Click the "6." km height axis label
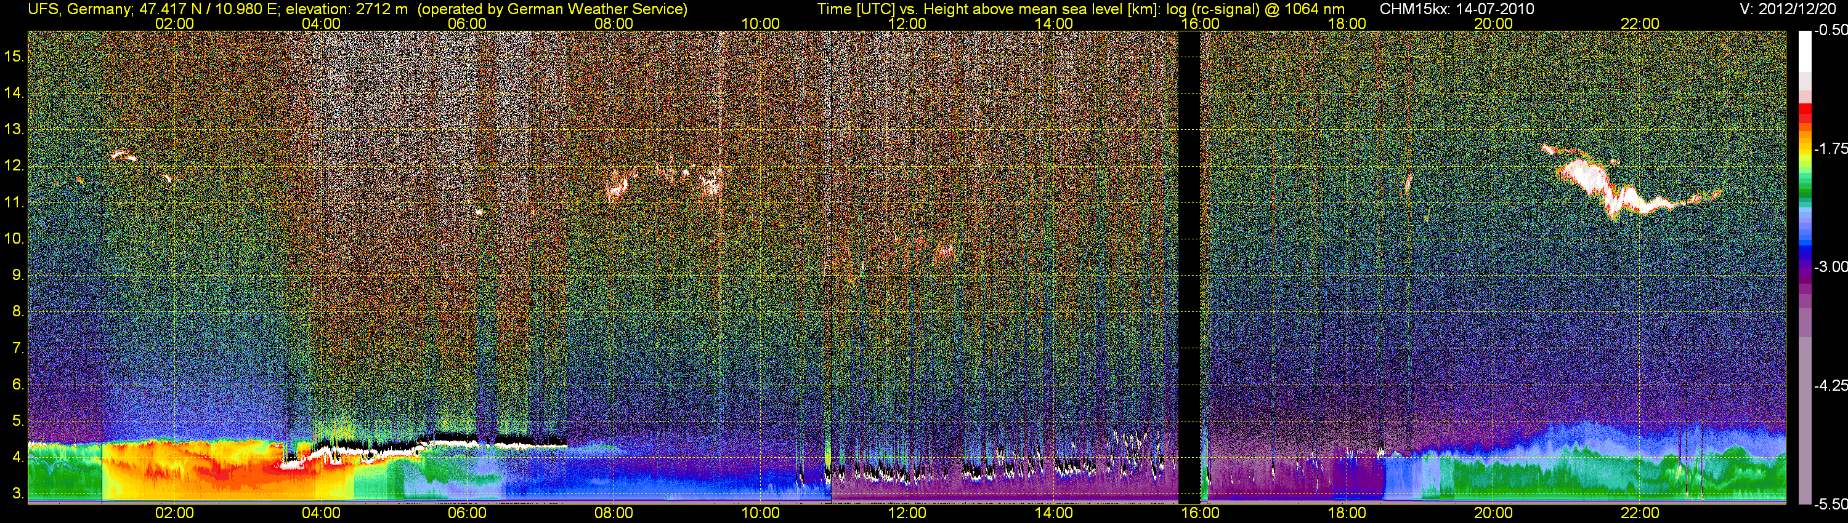Image resolution: width=1848 pixels, height=523 pixels. click(18, 385)
